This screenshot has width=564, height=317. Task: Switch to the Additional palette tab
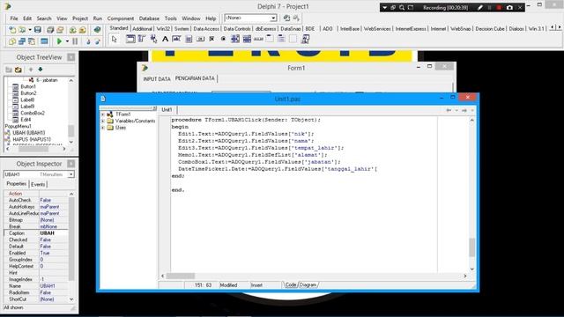142,29
